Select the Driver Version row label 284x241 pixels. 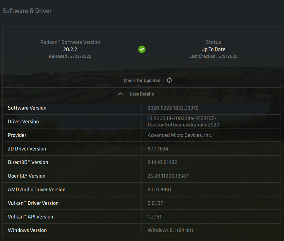coord(23,121)
